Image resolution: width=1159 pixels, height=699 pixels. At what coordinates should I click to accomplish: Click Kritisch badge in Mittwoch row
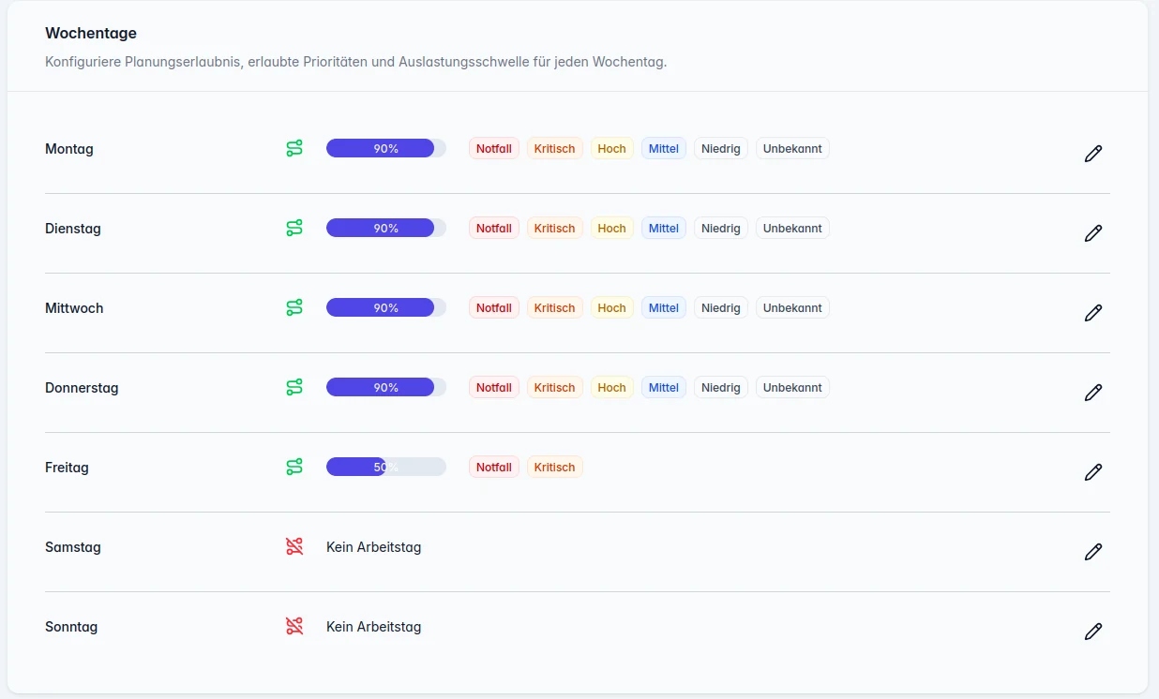tap(555, 307)
